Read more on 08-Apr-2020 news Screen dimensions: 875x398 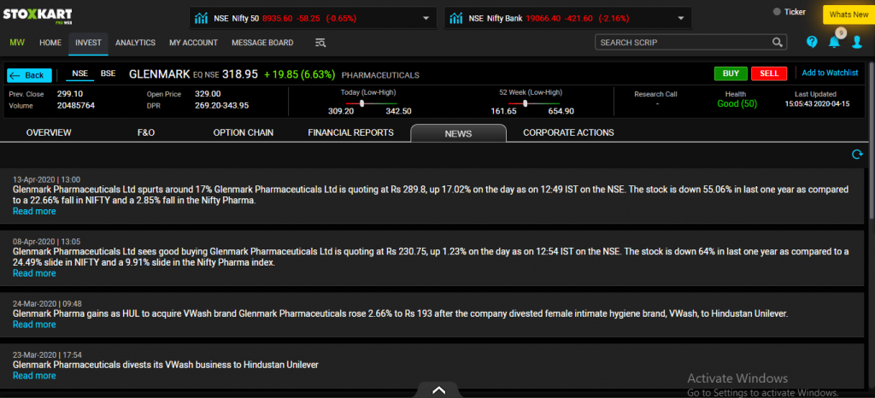34,273
